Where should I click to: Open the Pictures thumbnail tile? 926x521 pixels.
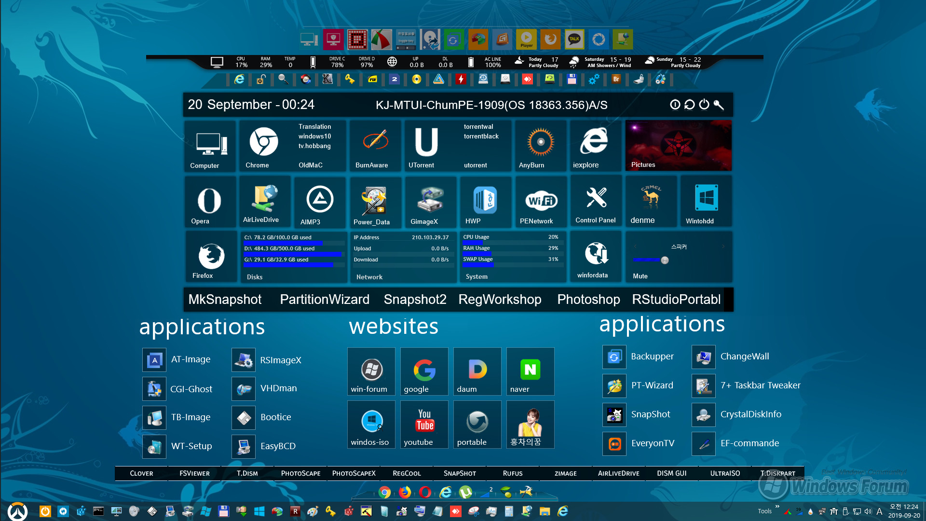click(x=678, y=146)
